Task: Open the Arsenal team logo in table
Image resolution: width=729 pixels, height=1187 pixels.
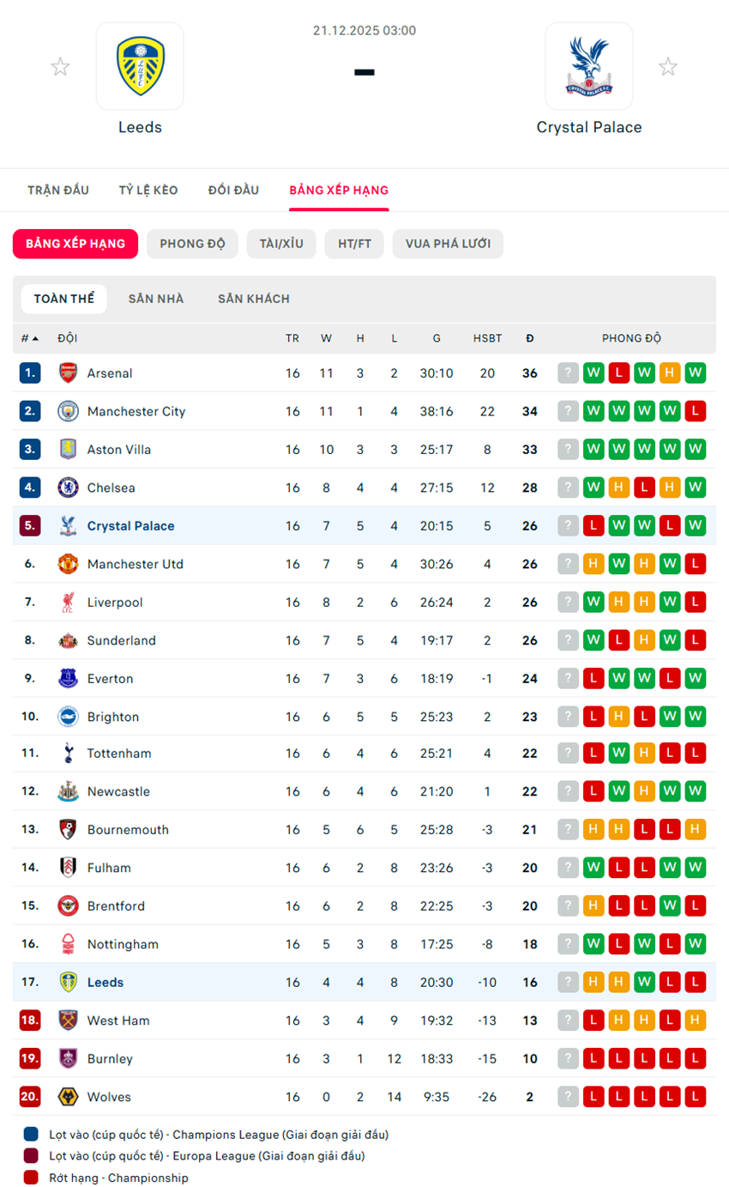Action: coord(68,373)
